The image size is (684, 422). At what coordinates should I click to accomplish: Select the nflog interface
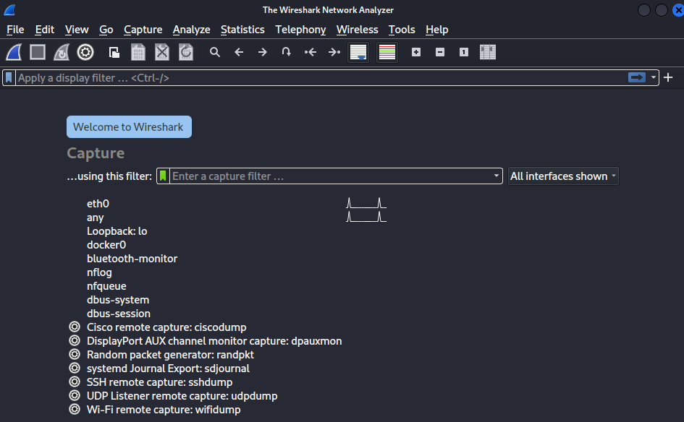point(99,272)
